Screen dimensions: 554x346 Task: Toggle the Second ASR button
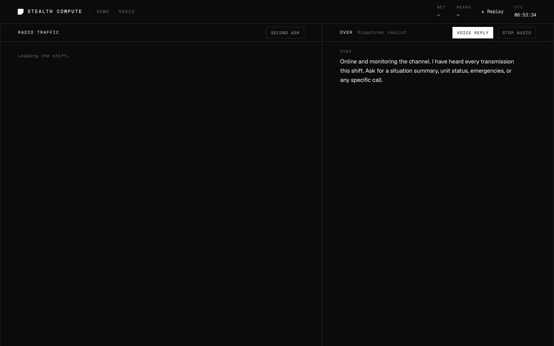coord(285,33)
